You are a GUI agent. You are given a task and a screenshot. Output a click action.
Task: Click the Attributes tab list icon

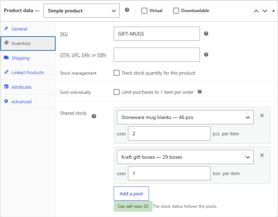6,87
